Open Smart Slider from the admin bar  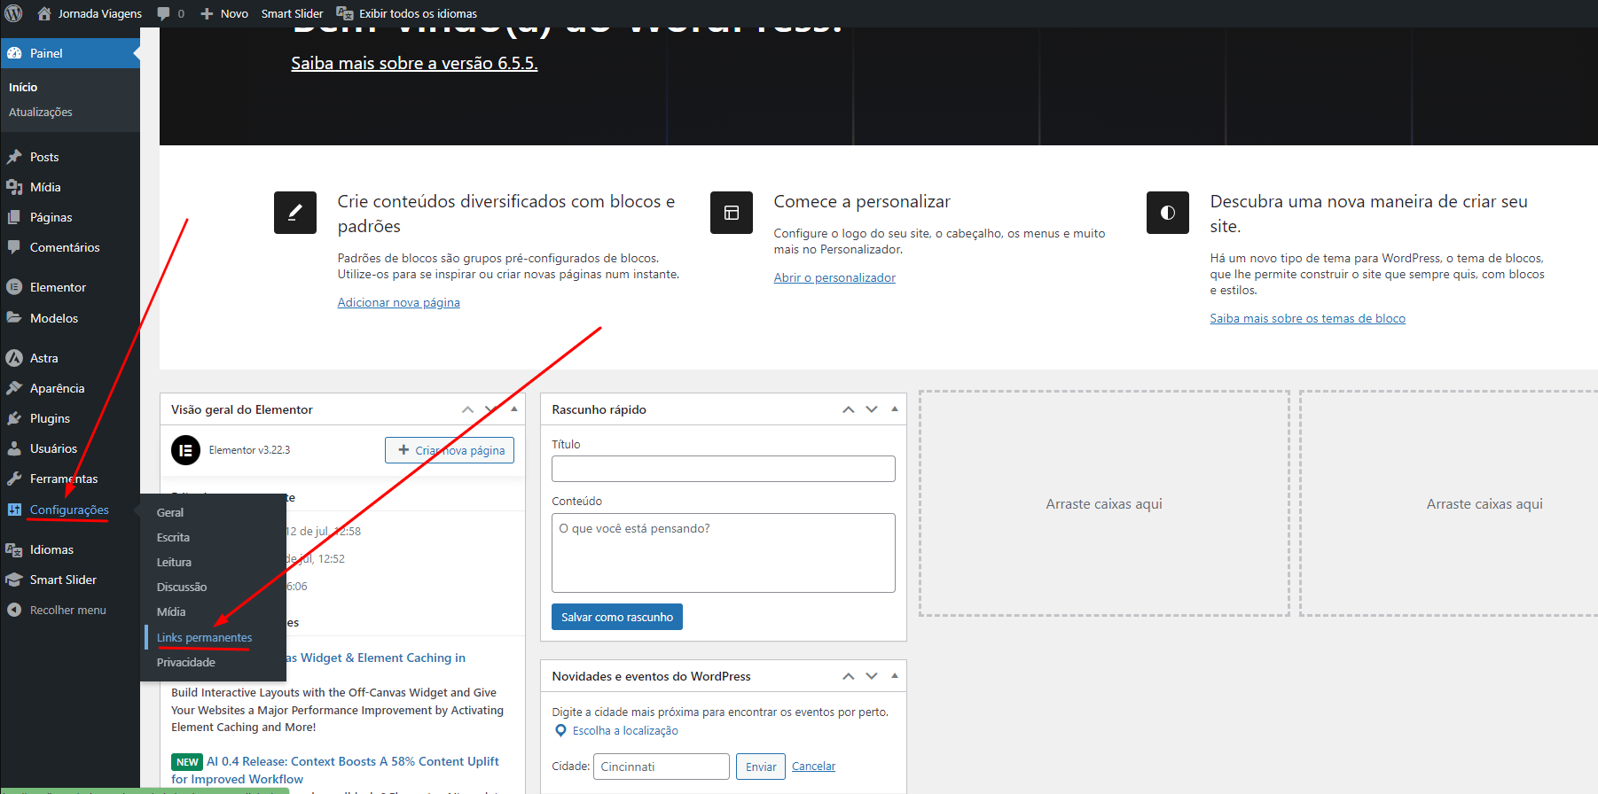(292, 13)
